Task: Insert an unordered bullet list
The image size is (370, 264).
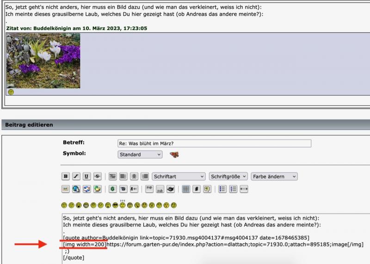Action: coord(222,189)
